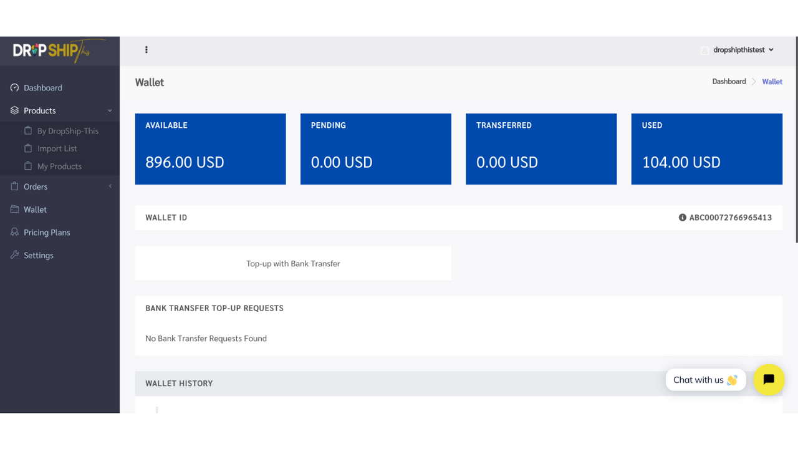The width and height of the screenshot is (798, 449).
Task: Select the Dashboard icon in the sidebar
Action: [14, 87]
